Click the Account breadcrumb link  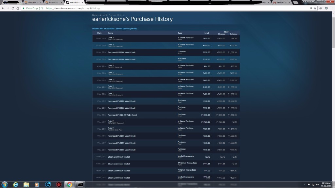pos(103,15)
